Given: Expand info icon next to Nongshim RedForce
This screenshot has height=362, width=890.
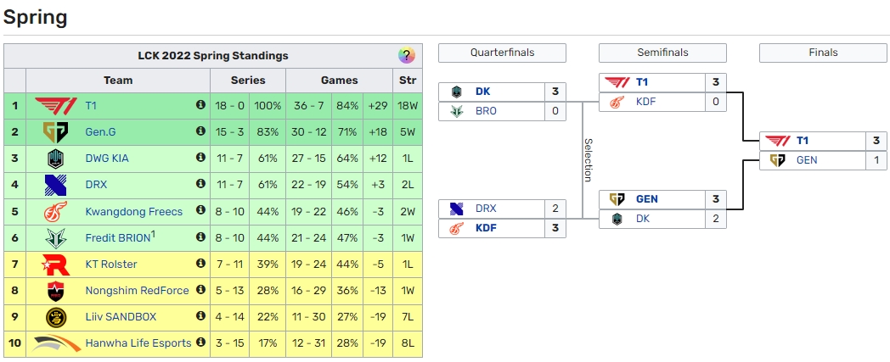Looking at the screenshot, I should point(201,291).
